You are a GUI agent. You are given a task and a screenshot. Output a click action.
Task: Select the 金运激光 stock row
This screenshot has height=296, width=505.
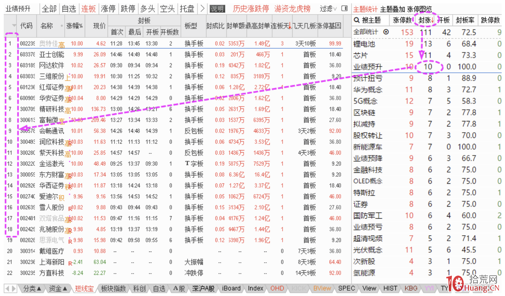click(174, 164)
